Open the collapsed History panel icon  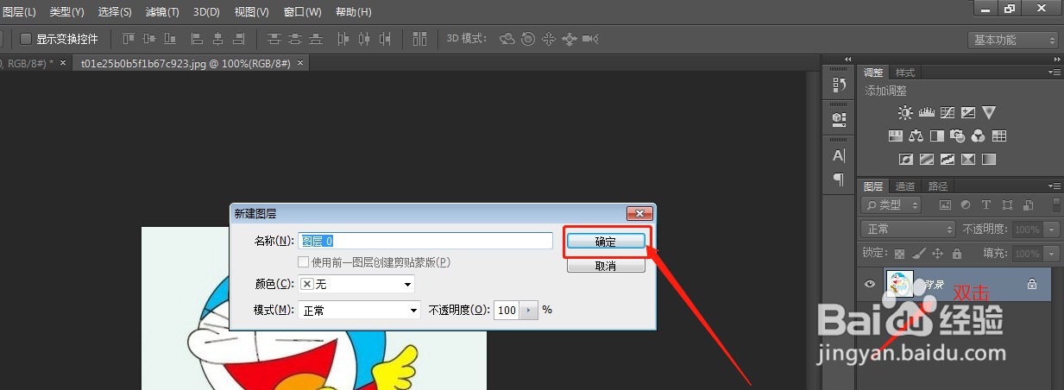click(x=838, y=85)
